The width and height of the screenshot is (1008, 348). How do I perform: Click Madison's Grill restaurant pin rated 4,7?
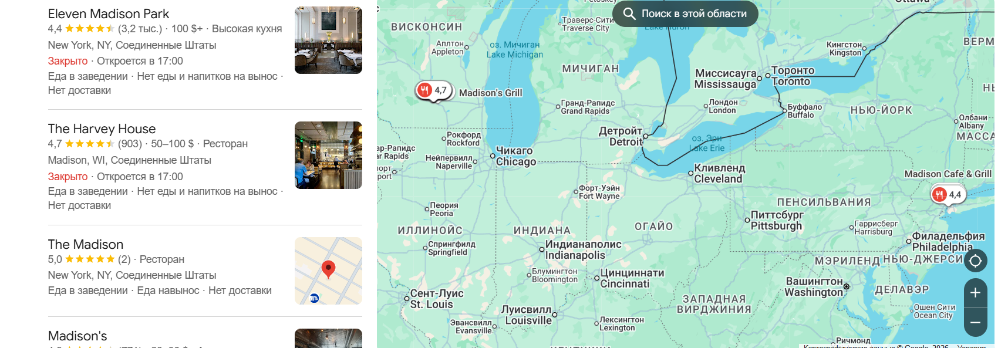434,90
